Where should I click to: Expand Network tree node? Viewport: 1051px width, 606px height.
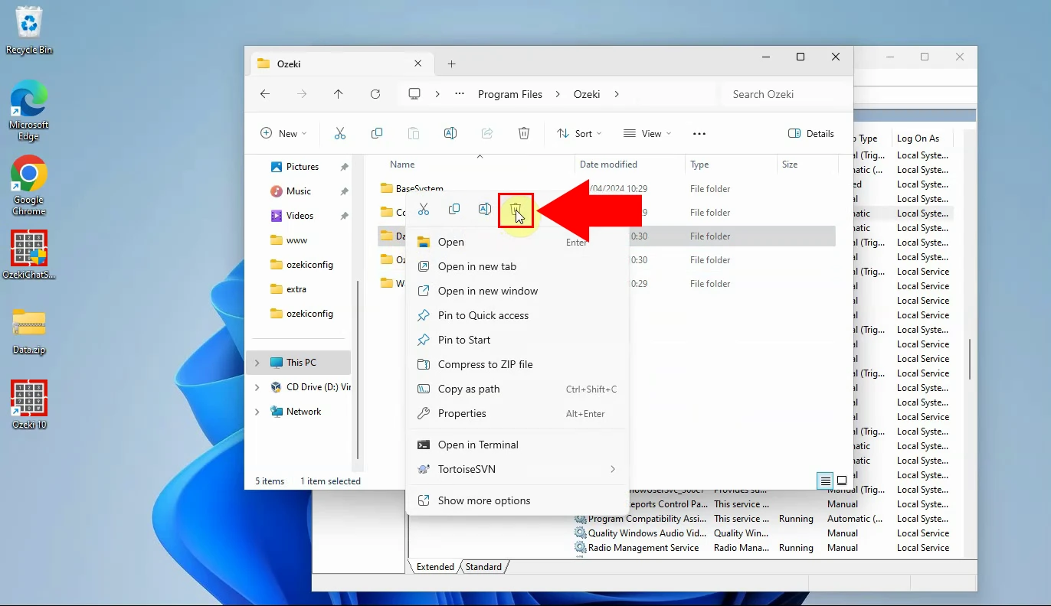257,412
